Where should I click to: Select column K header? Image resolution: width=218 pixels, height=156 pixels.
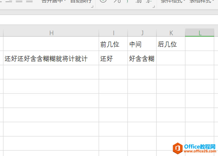coord(171,33)
